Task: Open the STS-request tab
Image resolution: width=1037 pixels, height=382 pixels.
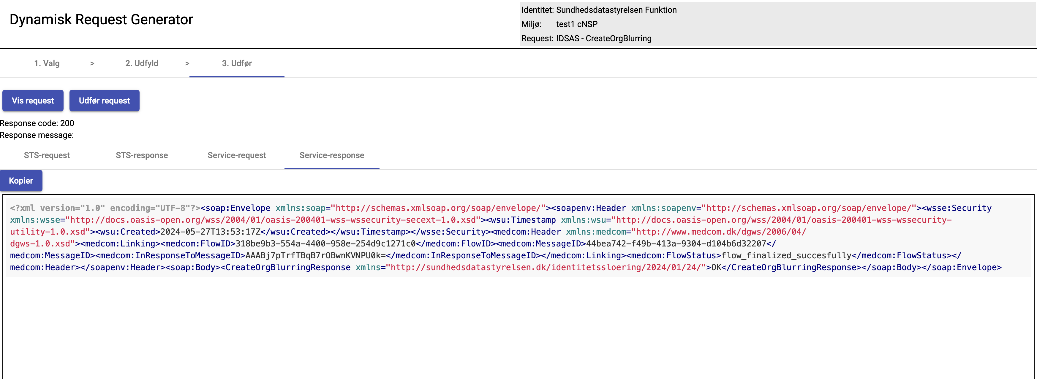Action: click(x=47, y=155)
